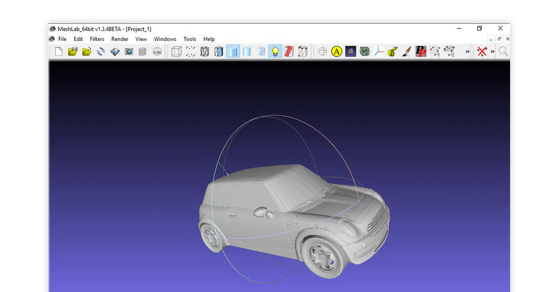Toggle red back-face culling icon
Viewport: 558px width, 292px height.
(x=289, y=52)
